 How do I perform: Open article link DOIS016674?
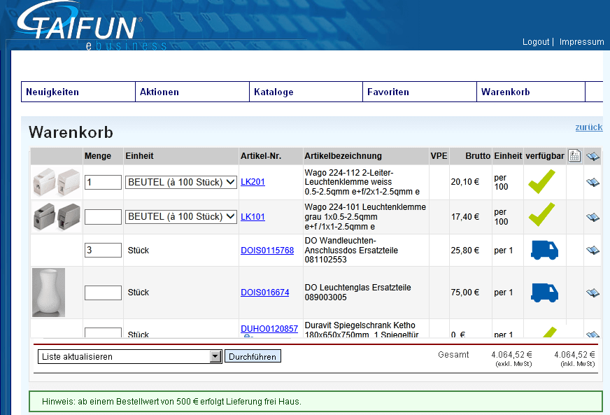[x=264, y=293]
